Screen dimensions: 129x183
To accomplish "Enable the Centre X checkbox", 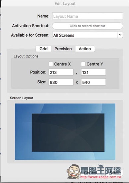I will coord(51,64).
